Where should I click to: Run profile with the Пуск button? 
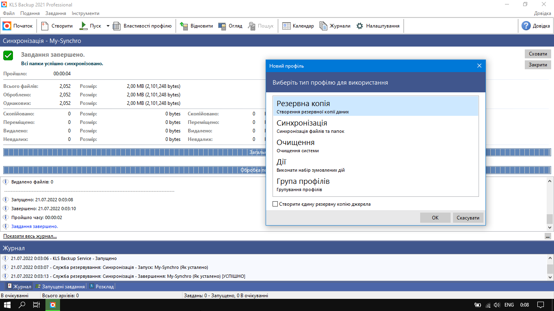91,26
